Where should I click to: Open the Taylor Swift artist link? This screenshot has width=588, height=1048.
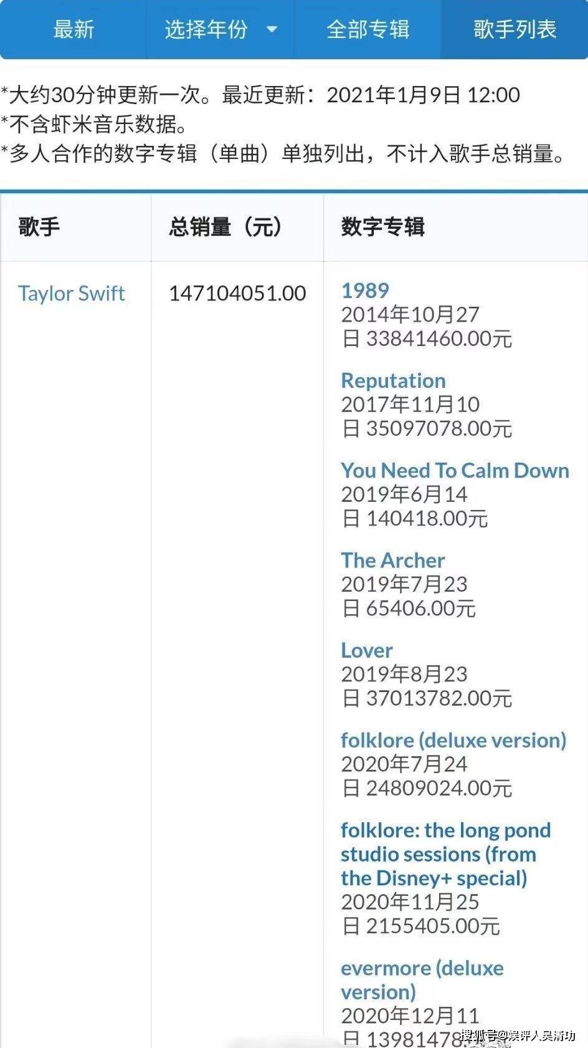(x=71, y=293)
